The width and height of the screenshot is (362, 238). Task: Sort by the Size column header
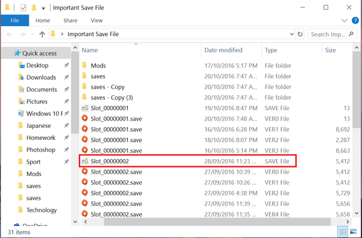coord(337,50)
